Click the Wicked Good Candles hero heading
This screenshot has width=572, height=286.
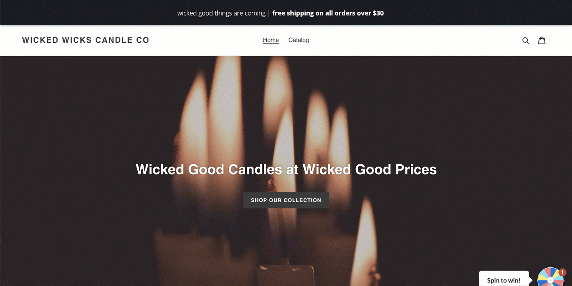[x=286, y=169]
